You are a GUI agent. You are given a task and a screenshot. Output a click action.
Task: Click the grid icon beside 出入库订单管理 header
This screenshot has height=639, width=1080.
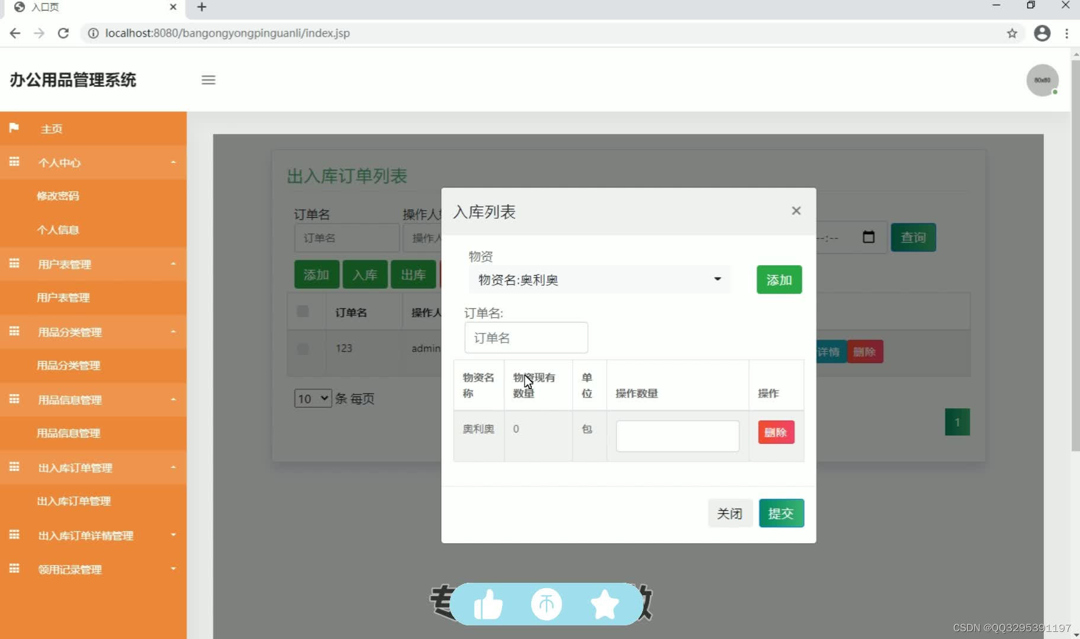[14, 467]
